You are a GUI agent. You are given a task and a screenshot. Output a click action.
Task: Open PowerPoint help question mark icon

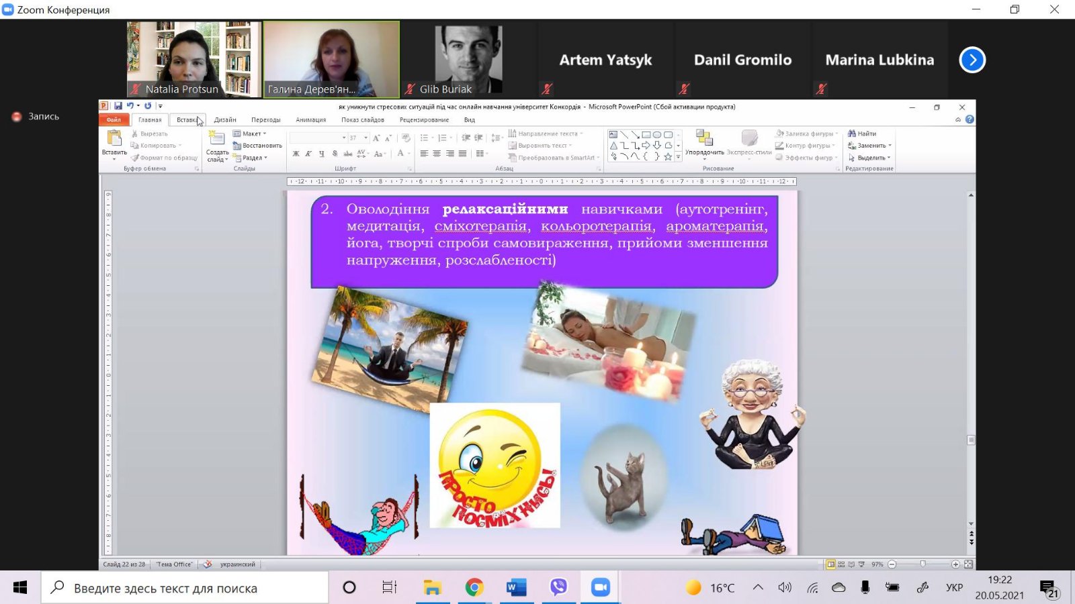click(x=970, y=119)
